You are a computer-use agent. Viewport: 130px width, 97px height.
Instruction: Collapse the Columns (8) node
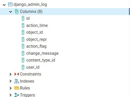pyautogui.click(x=10, y=12)
